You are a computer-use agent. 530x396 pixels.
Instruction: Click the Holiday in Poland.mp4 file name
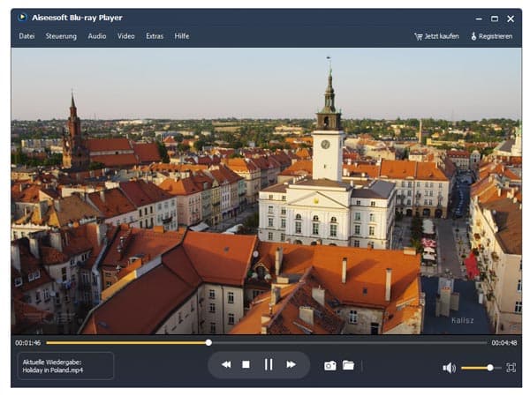coord(53,370)
